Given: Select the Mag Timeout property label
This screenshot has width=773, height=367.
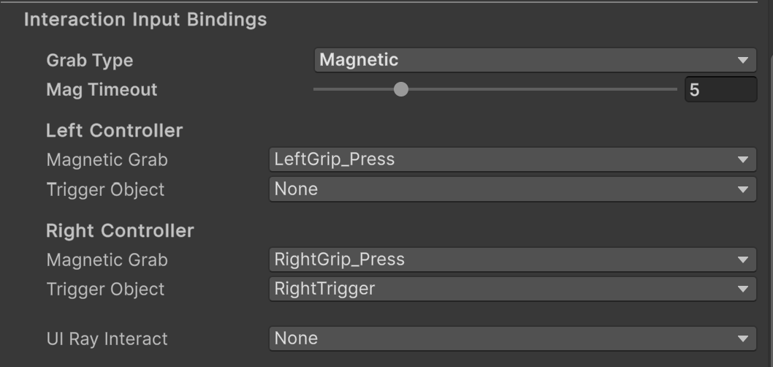Looking at the screenshot, I should [x=102, y=90].
